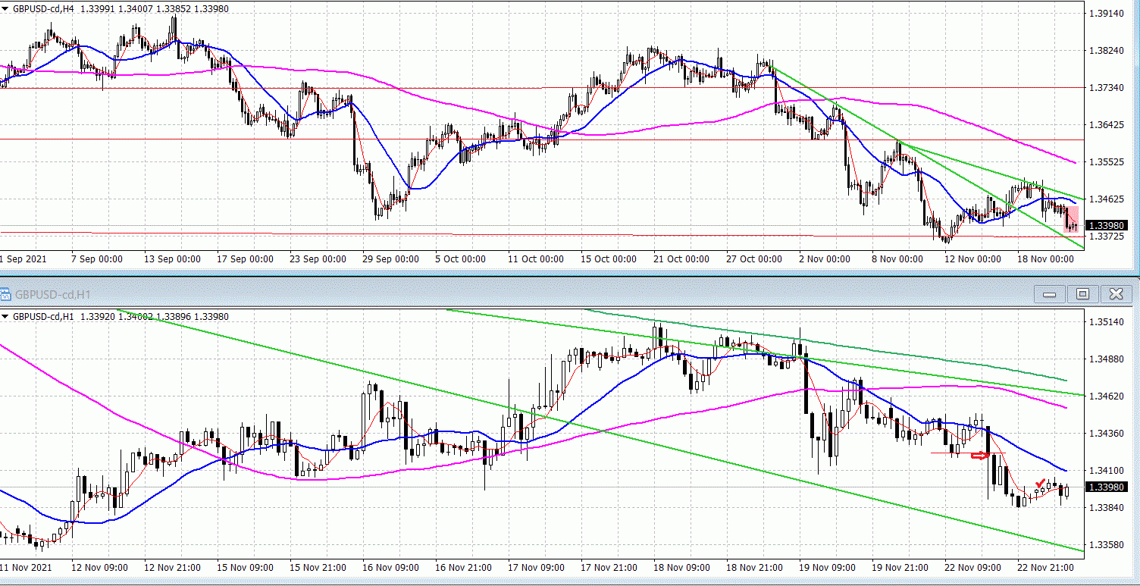Screen dimensions: 1140x586
Task: Click the H4 OHLC values ending 1.33852 1.33980
Action: [x=155, y=9]
